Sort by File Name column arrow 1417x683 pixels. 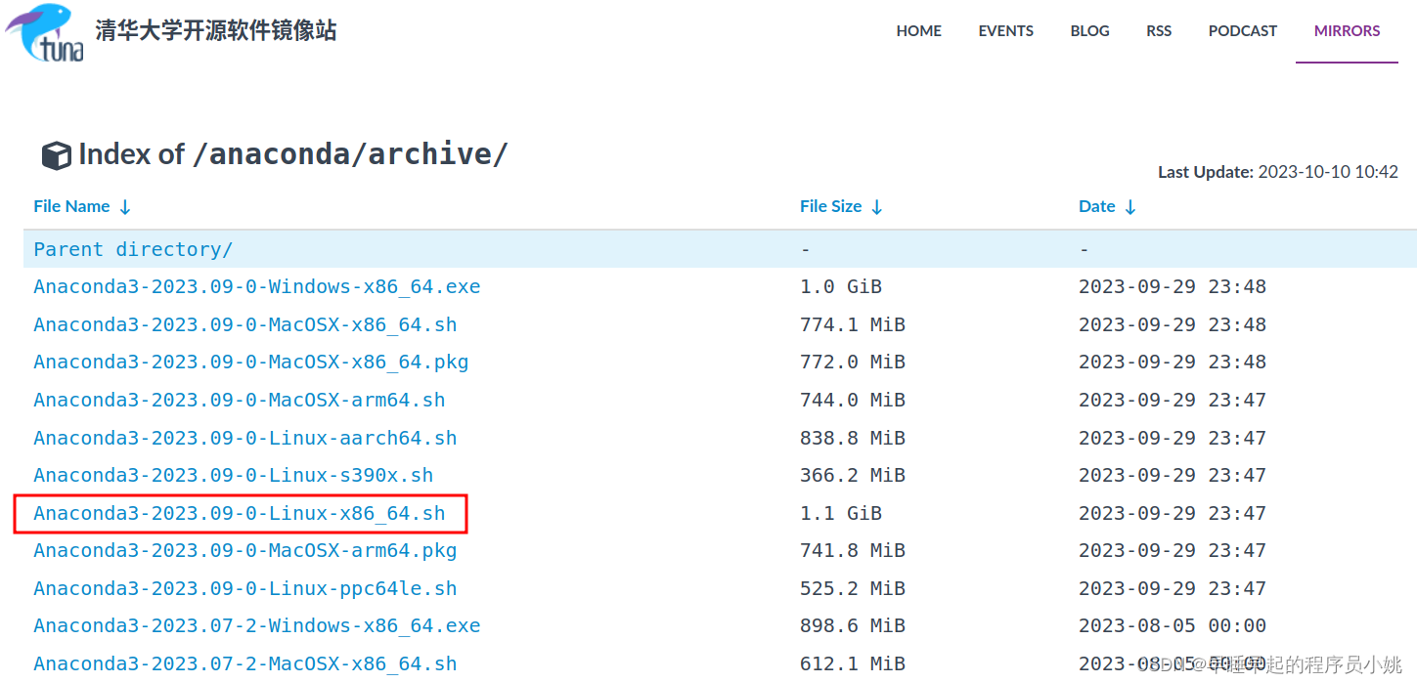(125, 207)
